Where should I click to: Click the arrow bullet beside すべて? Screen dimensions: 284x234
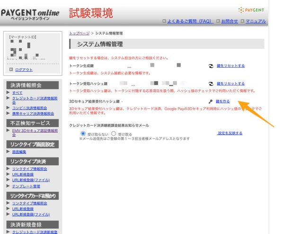click(x=8, y=92)
